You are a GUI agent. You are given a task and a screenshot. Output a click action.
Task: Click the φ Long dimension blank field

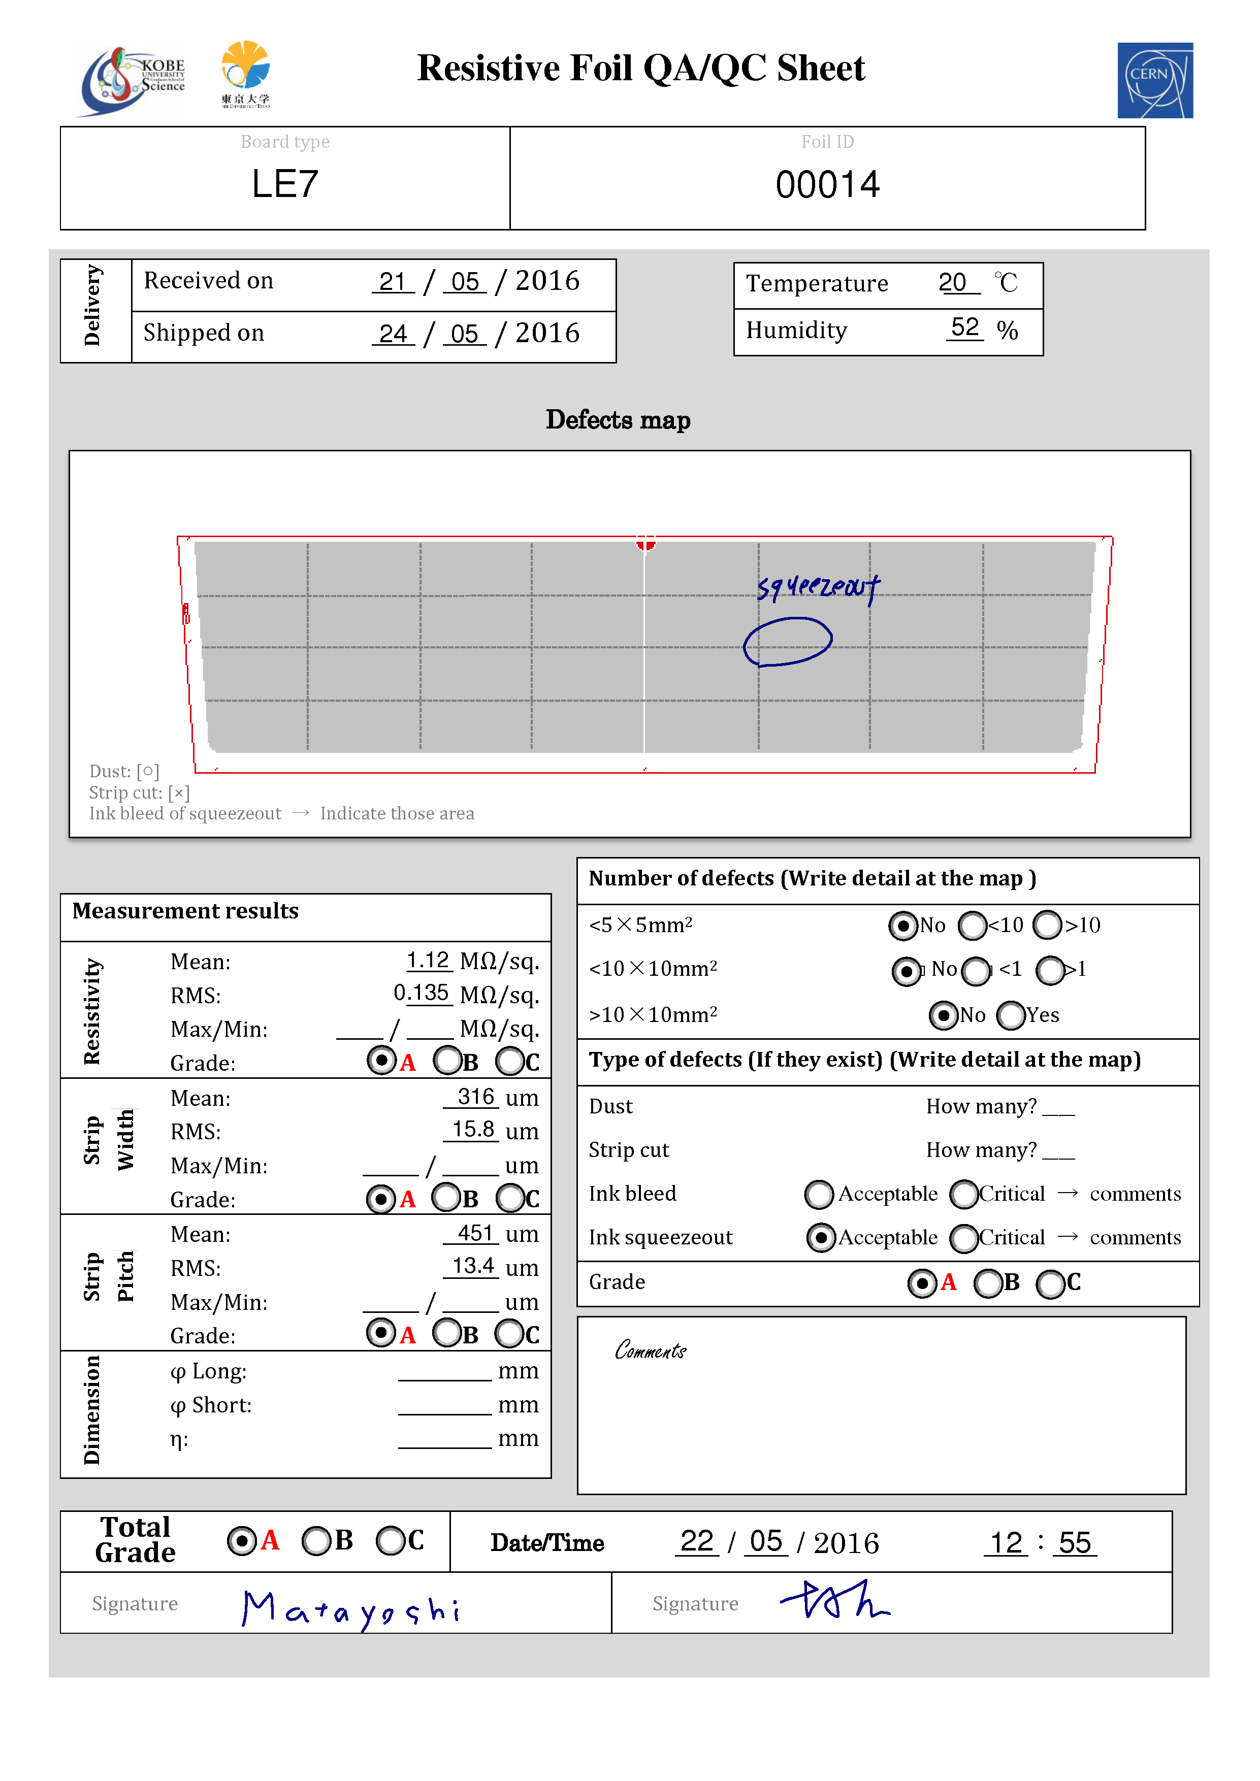[444, 1371]
